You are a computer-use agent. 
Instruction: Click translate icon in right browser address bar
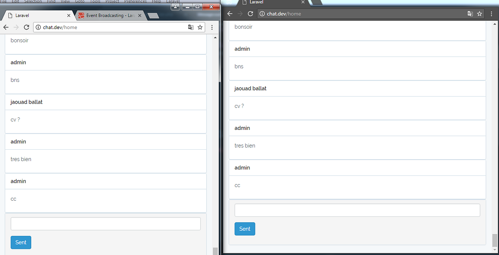[470, 14]
